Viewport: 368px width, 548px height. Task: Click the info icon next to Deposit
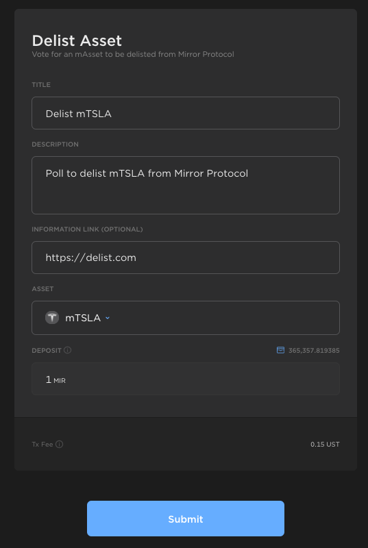click(68, 350)
